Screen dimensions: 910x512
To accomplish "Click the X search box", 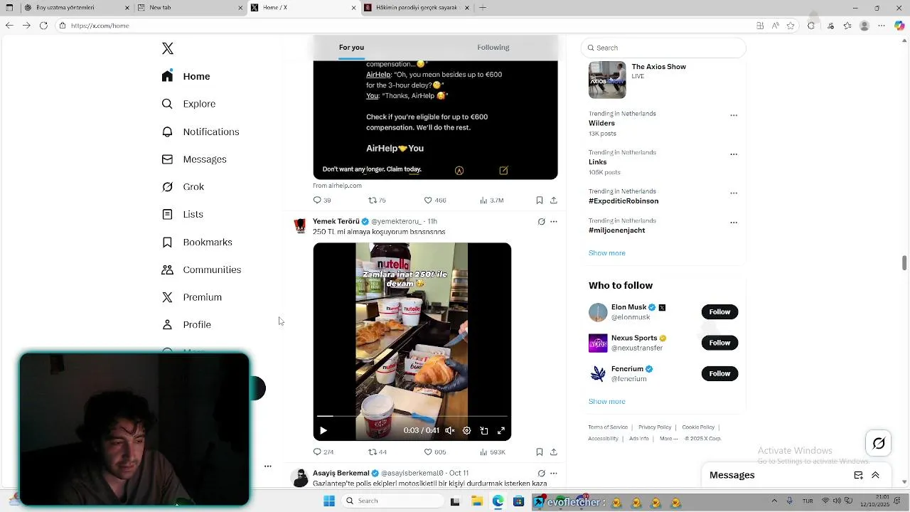I will point(663,48).
